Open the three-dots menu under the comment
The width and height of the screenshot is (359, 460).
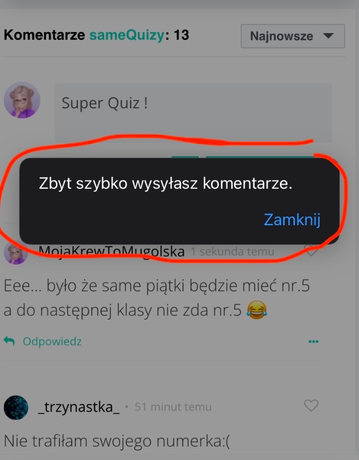pos(313,341)
